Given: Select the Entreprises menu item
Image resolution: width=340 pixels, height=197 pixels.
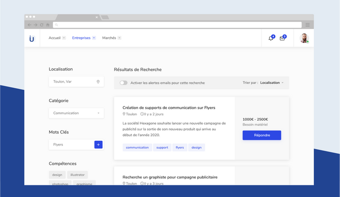Looking at the screenshot, I should (x=84, y=38).
